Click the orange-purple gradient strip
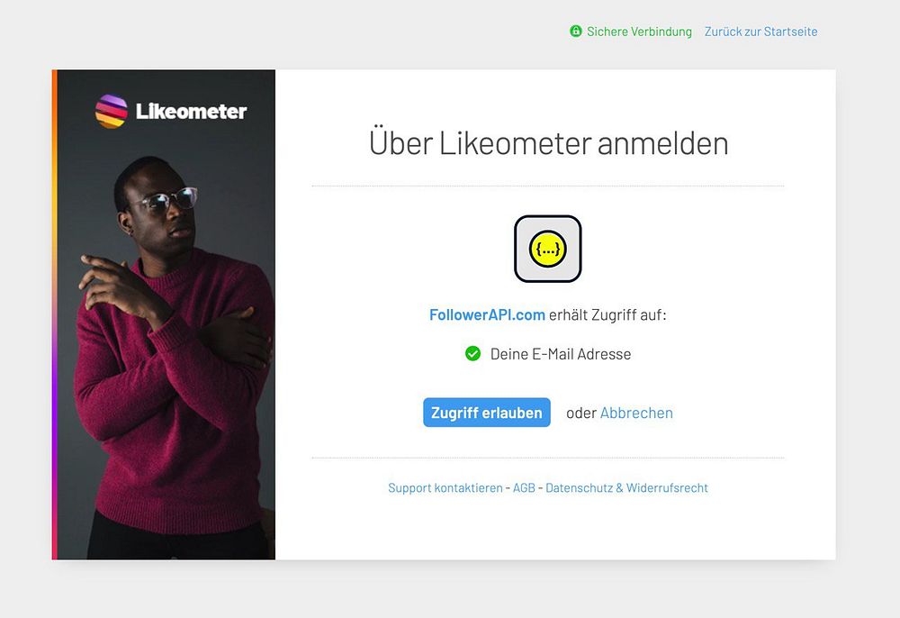Image resolution: width=900 pixels, height=618 pixels. pos(55,314)
